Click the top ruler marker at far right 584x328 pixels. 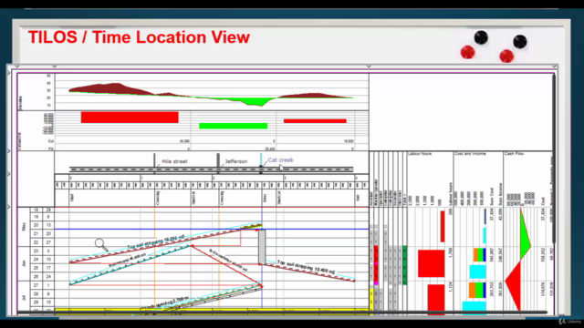[x=554, y=67]
